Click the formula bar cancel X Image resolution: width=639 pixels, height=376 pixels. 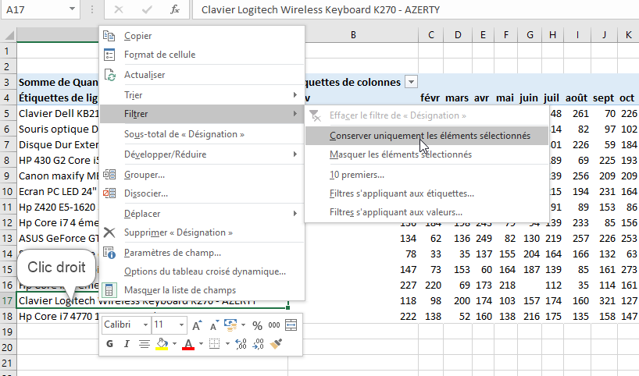tap(119, 9)
